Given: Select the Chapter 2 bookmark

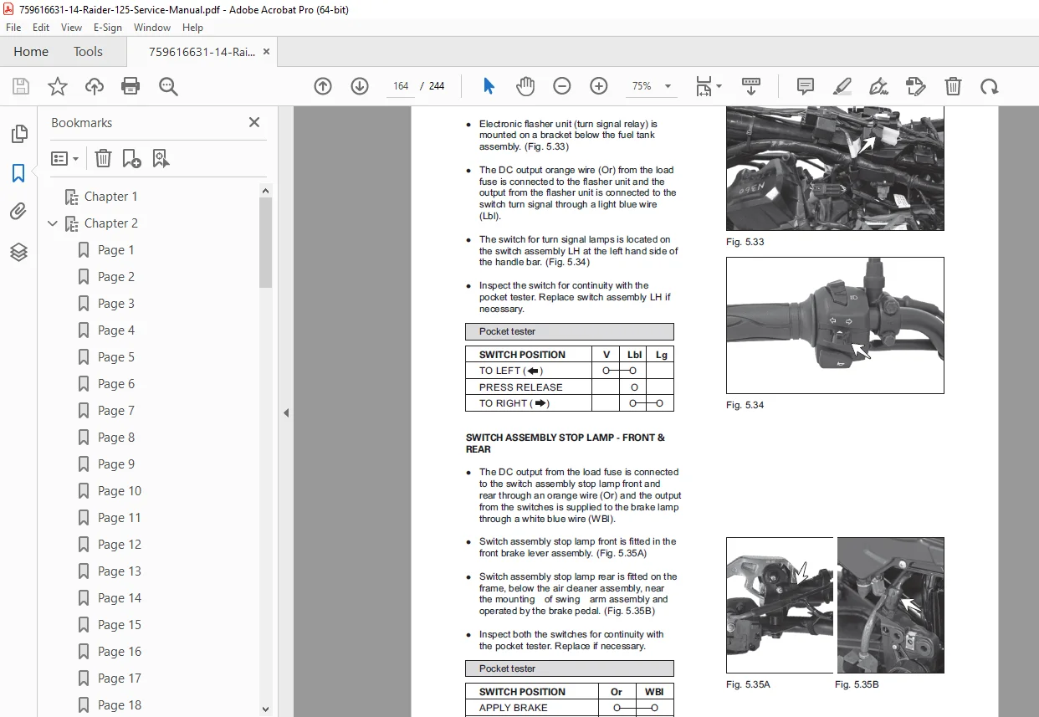Looking at the screenshot, I should [110, 223].
